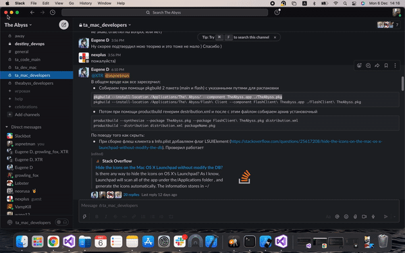Open Google Chrome from the Dock
Screen dimensions: 405x253
[53, 242]
